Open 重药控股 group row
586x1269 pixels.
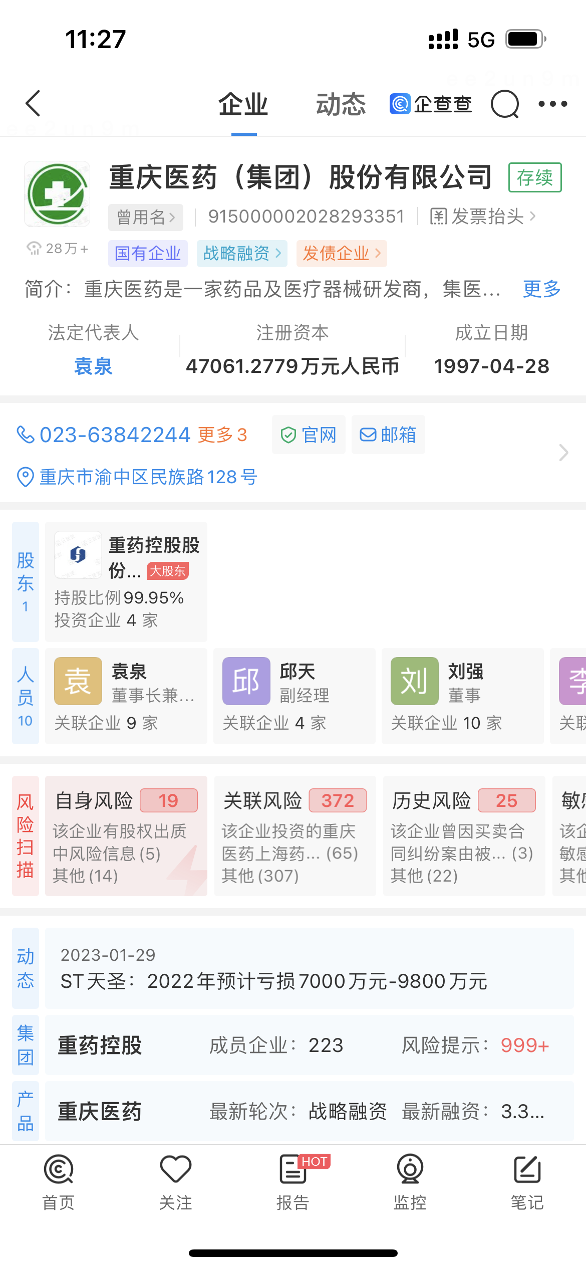click(310, 1045)
